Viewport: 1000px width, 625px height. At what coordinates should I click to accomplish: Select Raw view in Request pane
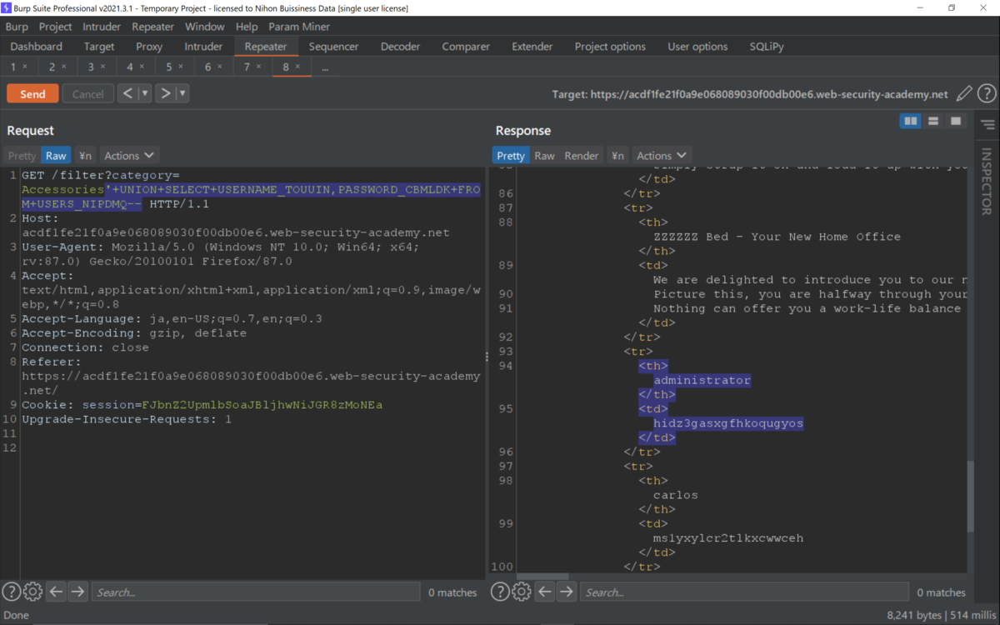56,155
